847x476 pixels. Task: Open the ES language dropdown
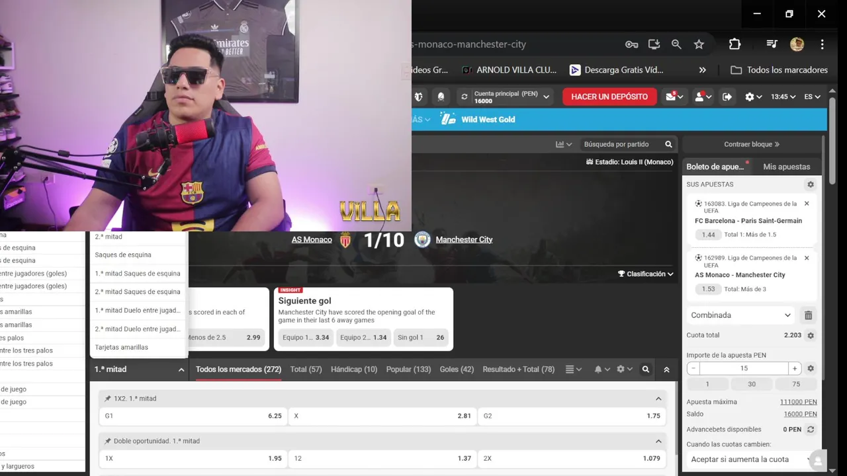[812, 97]
